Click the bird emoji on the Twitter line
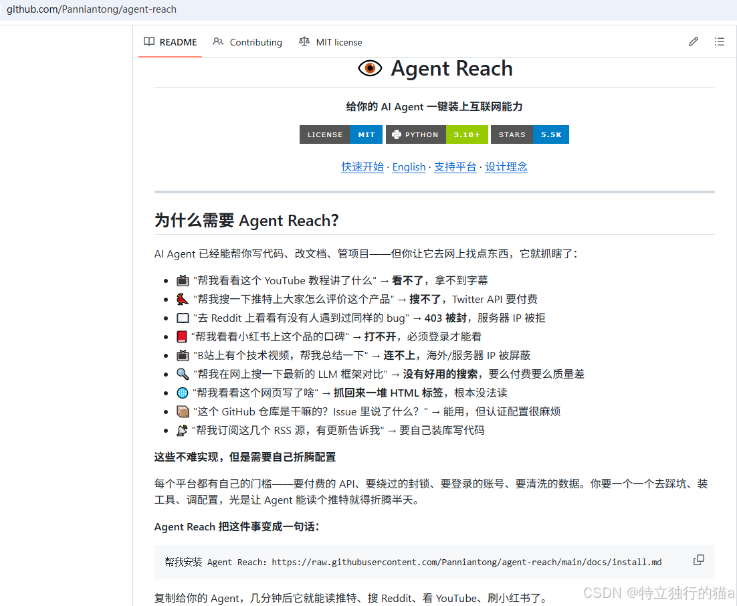Image resolution: width=737 pixels, height=606 pixels. click(183, 300)
